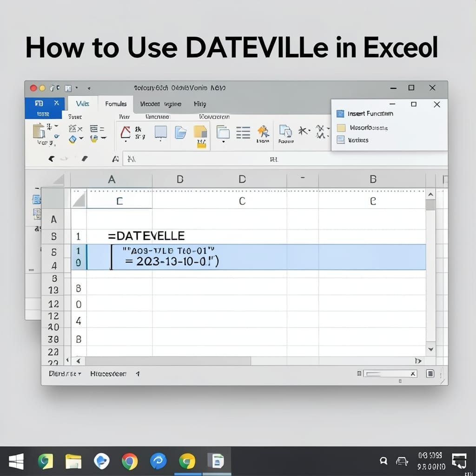Viewport: 476px width, 476px height.
Task: Click the Htlacesveer status bar label
Action: (108, 374)
